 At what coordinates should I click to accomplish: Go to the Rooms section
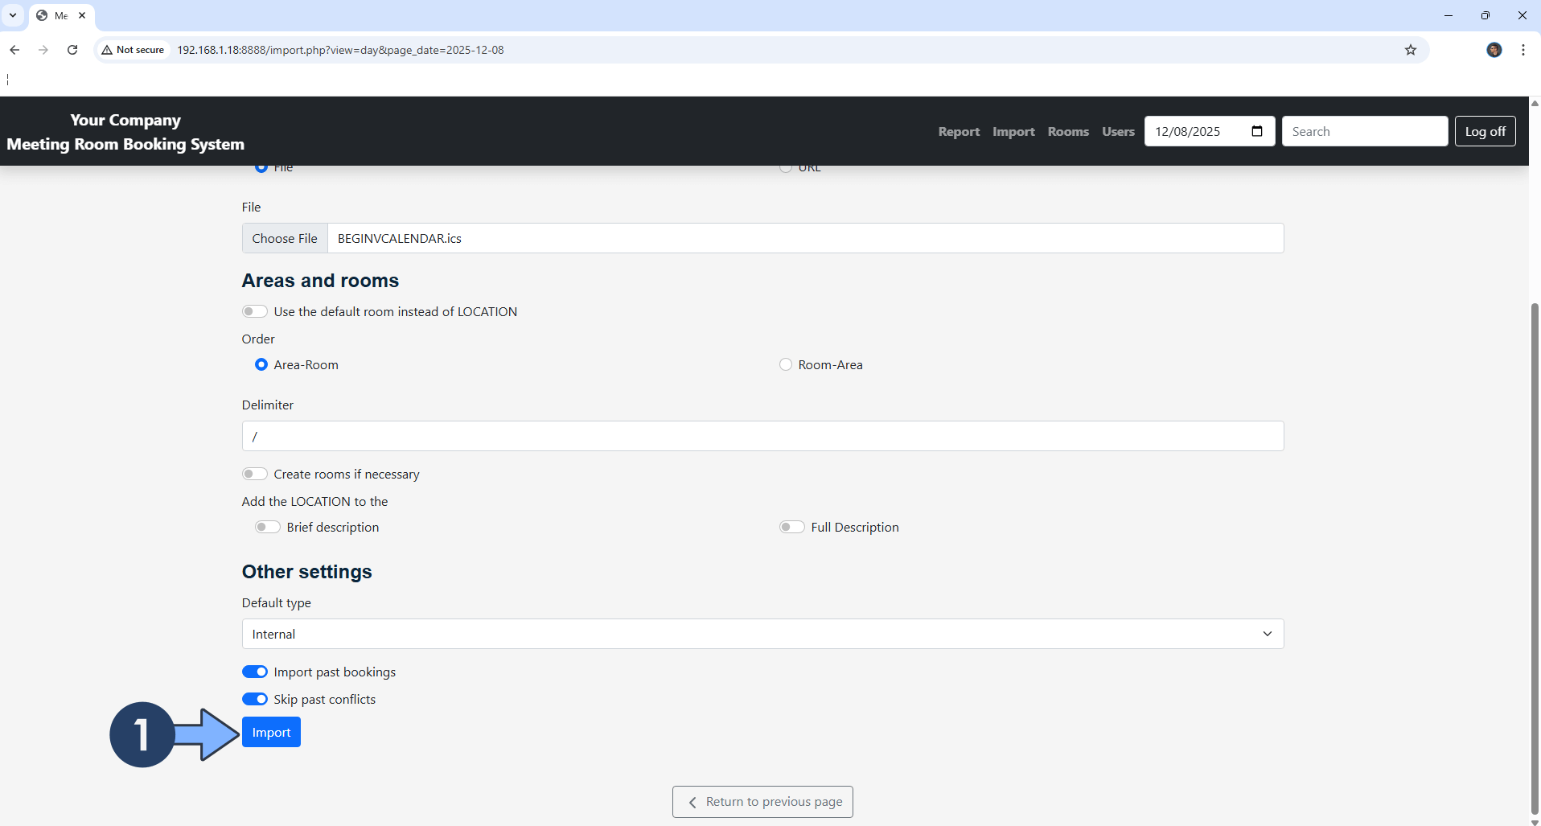coord(1068,131)
